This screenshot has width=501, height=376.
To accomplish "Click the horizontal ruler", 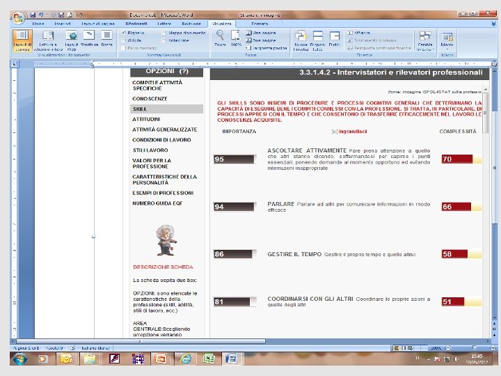I will coord(262,64).
